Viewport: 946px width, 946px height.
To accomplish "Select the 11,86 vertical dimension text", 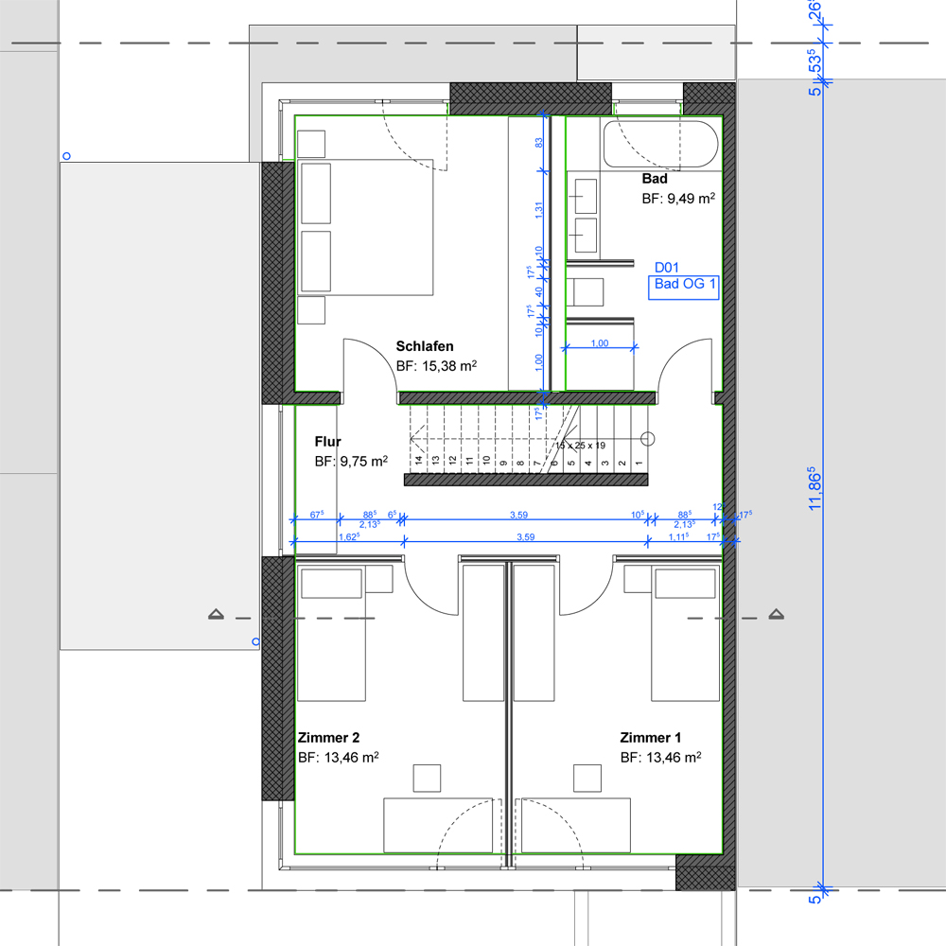I will (815, 487).
